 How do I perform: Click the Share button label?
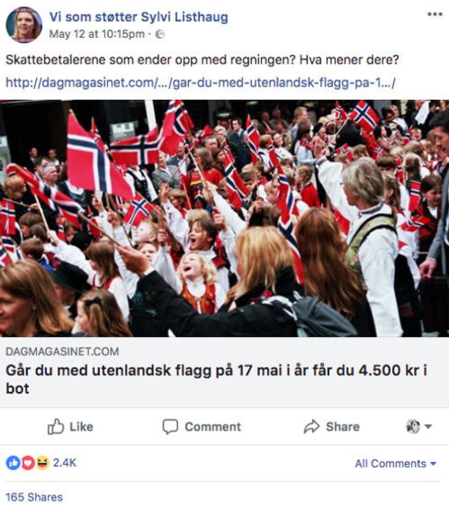click(343, 427)
